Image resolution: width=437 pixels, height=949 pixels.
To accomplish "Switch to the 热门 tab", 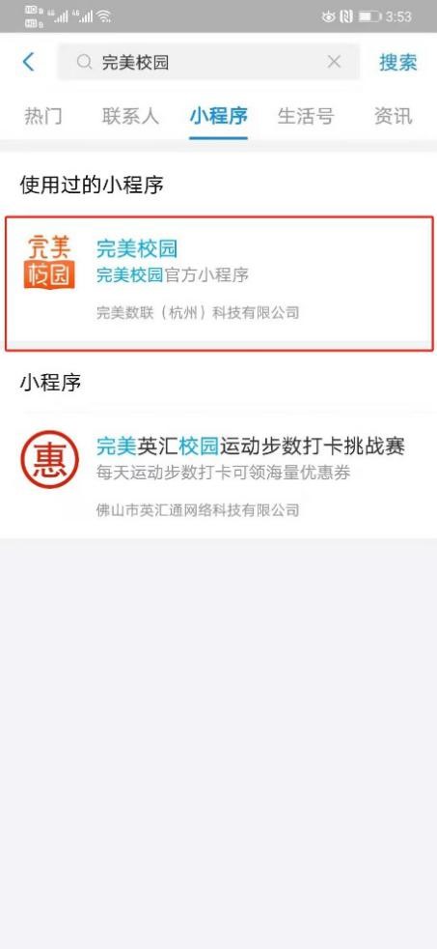I will click(42, 116).
